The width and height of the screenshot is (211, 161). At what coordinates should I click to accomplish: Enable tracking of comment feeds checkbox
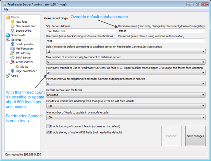(x=48, y=127)
